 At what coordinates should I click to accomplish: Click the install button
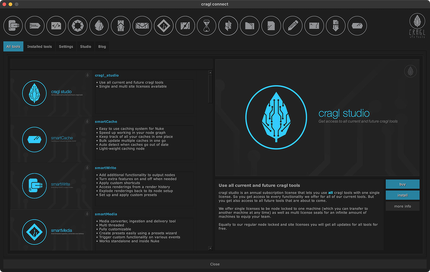coord(402,195)
